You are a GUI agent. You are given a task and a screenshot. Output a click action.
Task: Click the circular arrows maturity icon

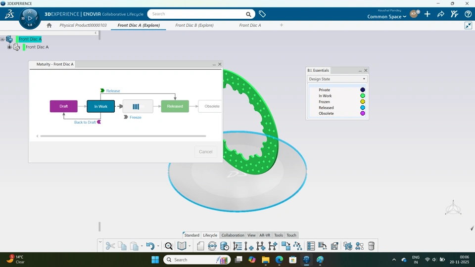coord(212,246)
